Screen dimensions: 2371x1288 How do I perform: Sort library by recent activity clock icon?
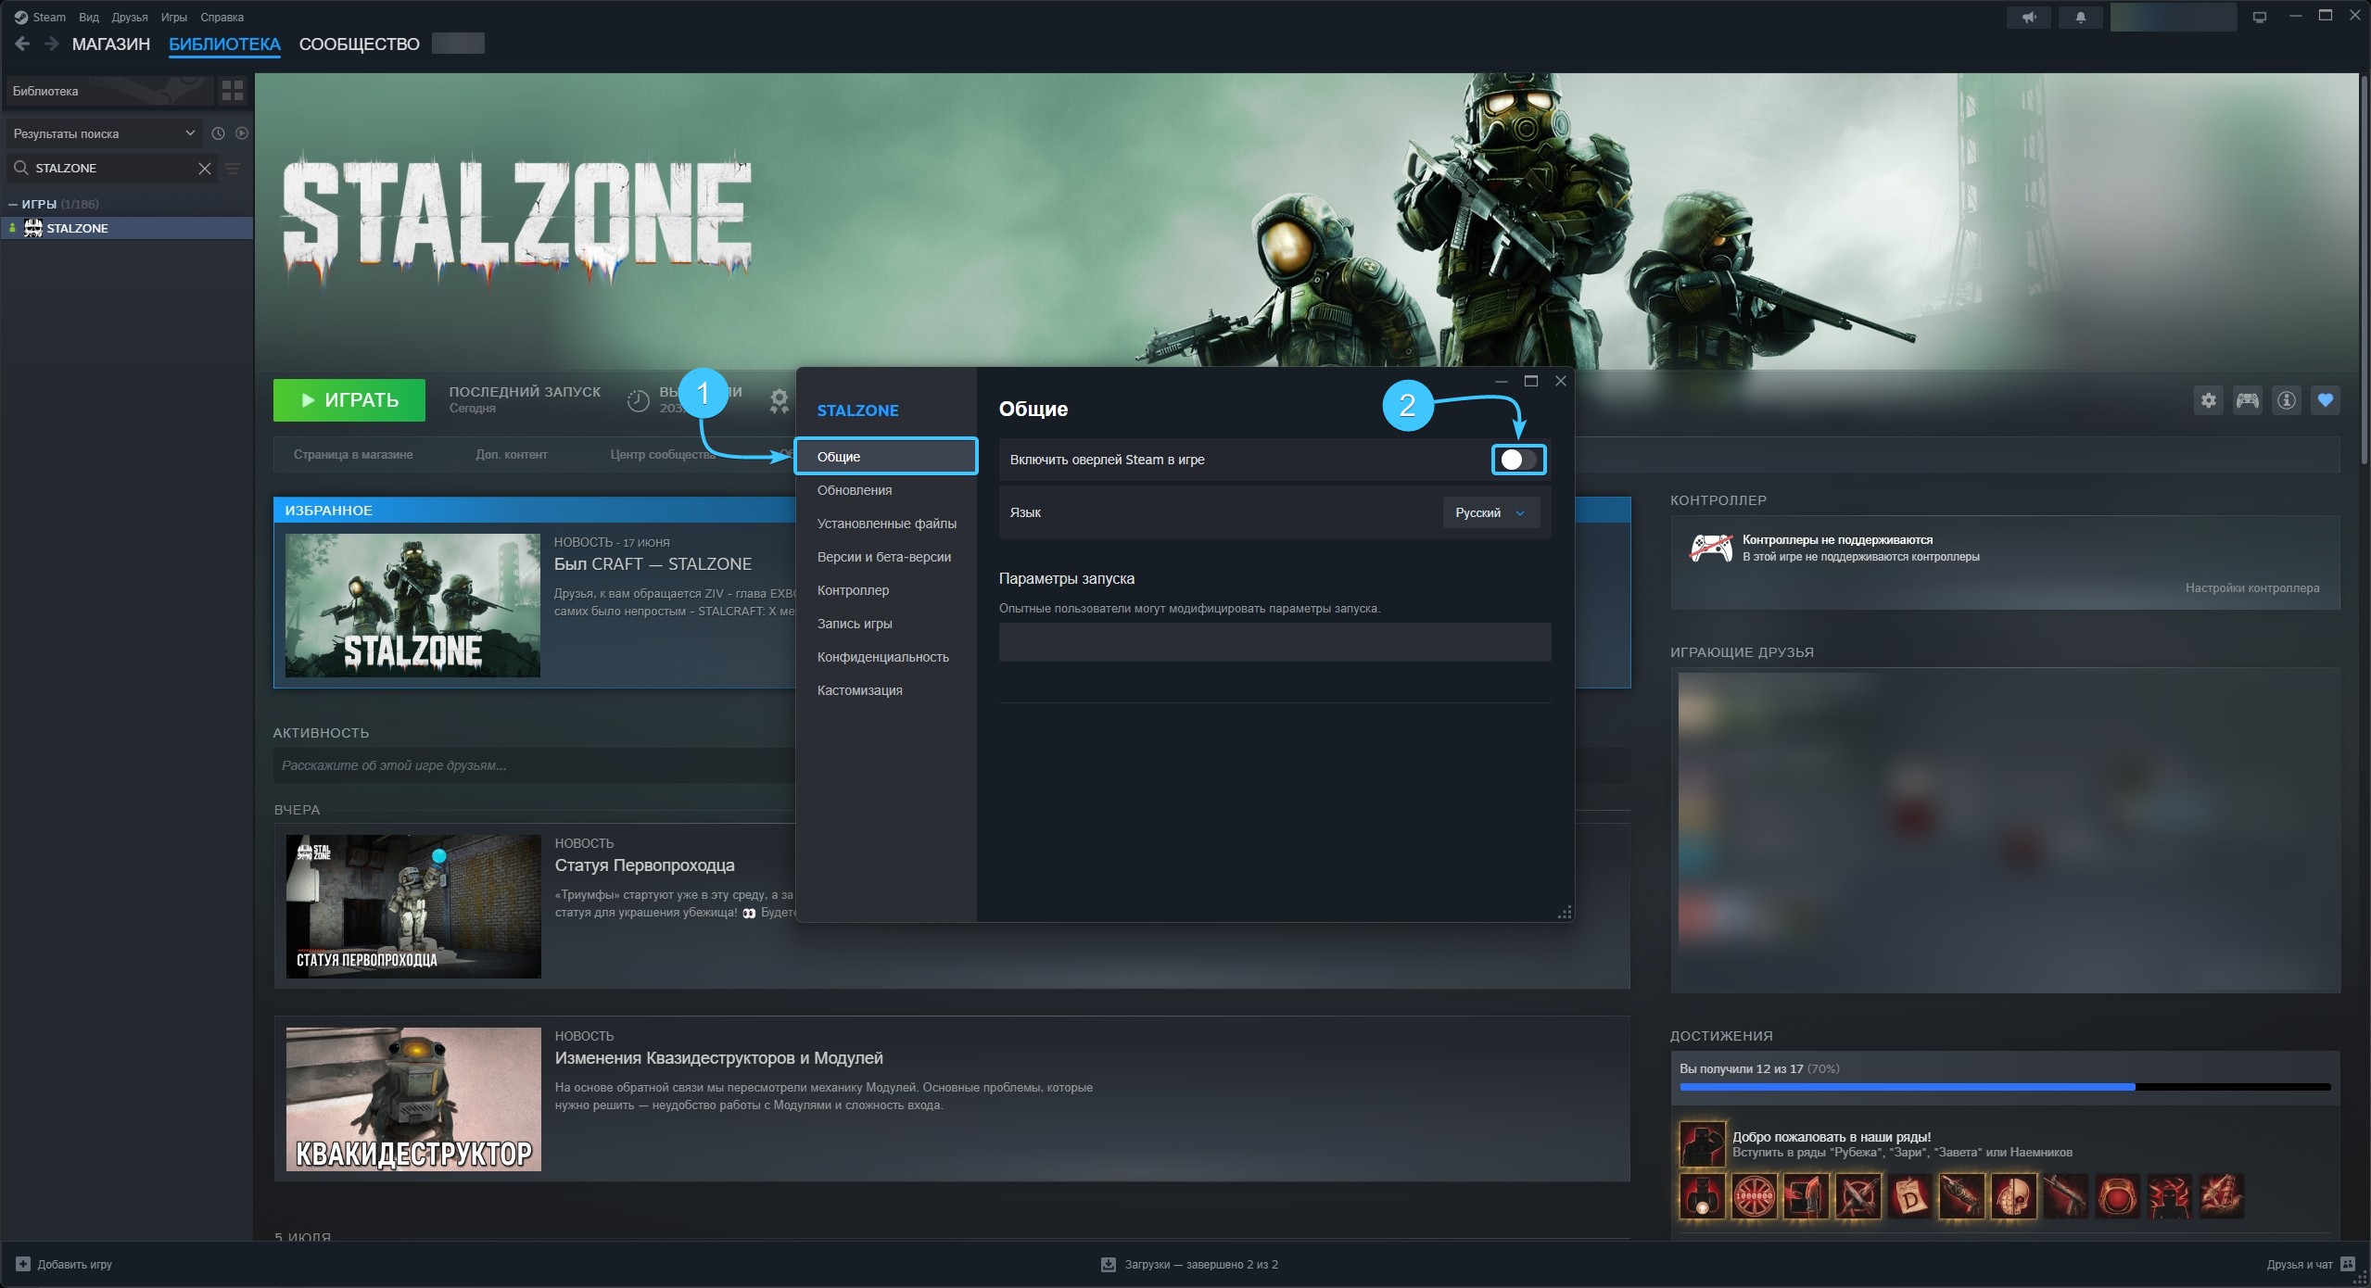click(218, 133)
